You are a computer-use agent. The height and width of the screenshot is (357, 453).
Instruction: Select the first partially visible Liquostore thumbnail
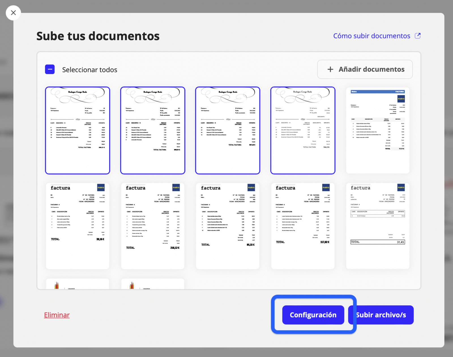pos(78,284)
